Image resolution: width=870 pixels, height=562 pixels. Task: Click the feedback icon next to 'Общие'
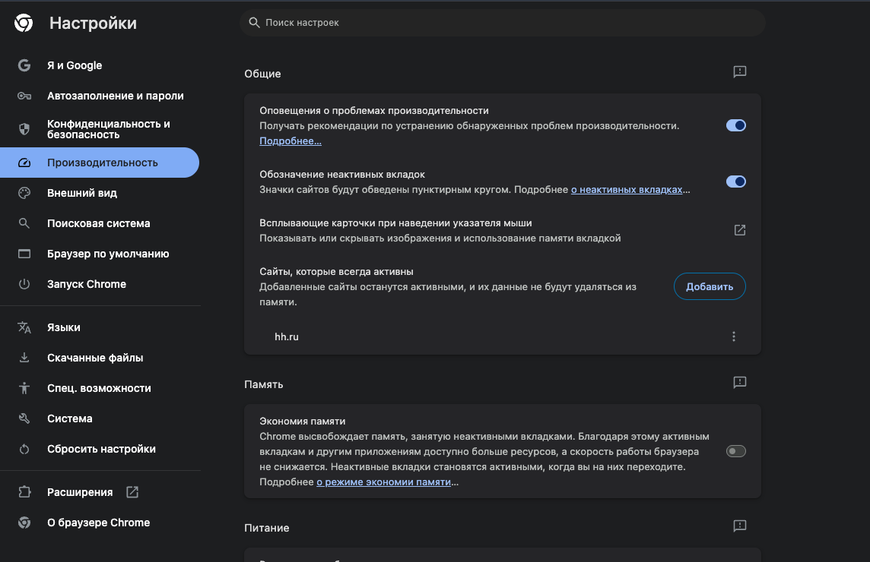[739, 71]
